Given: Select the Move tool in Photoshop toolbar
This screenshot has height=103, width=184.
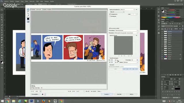Looking at the screenshot, I should click(x=2, y=10).
